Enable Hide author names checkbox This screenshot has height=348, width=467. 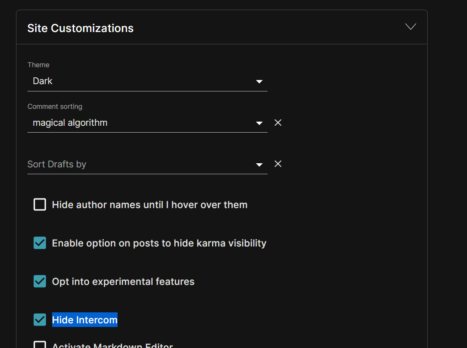[x=40, y=204]
